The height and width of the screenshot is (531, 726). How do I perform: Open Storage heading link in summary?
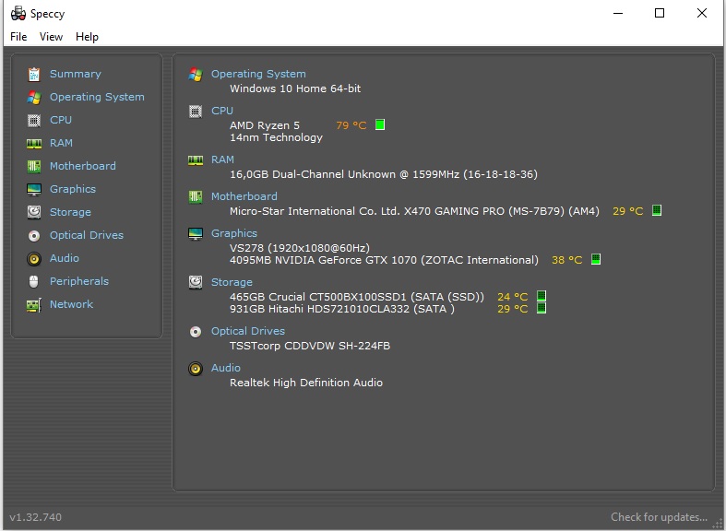point(232,282)
